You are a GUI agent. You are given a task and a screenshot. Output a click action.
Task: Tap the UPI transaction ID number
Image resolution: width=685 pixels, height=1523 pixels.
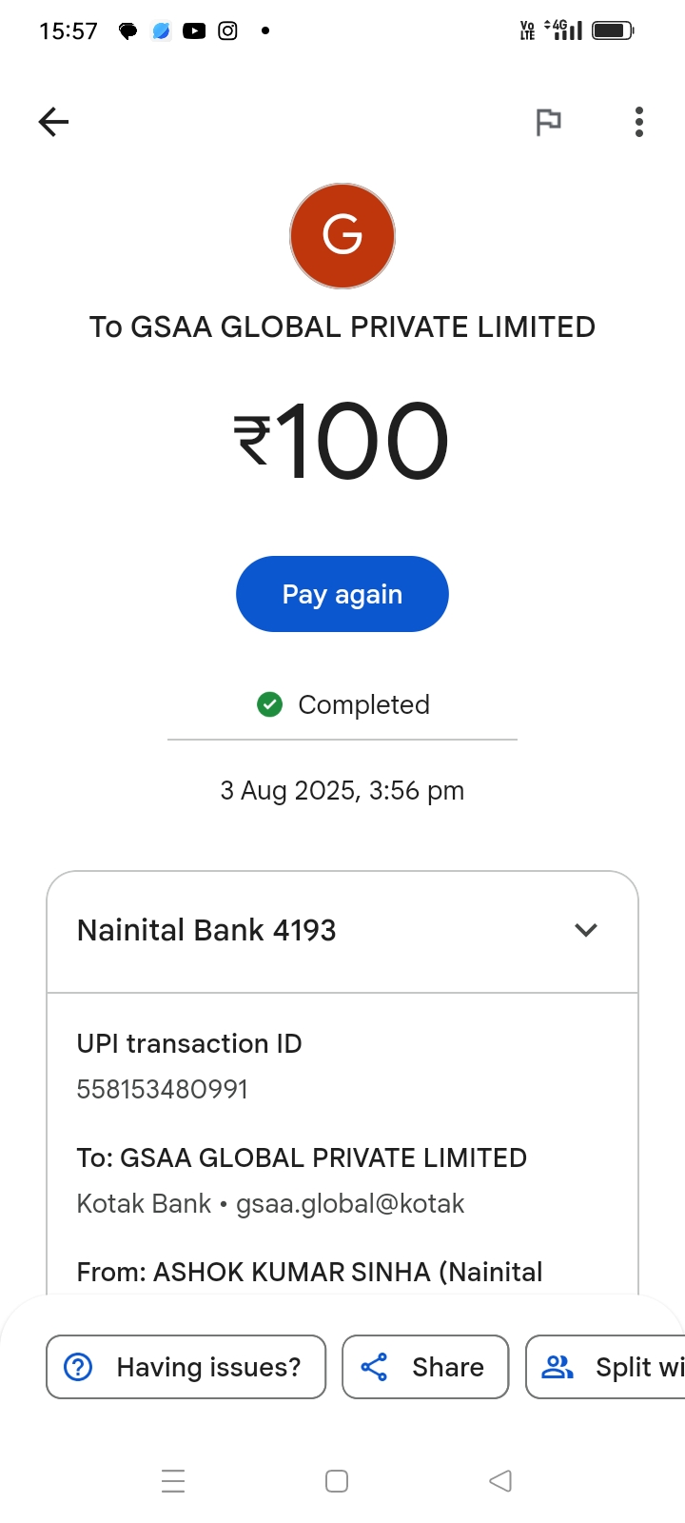163,1089
